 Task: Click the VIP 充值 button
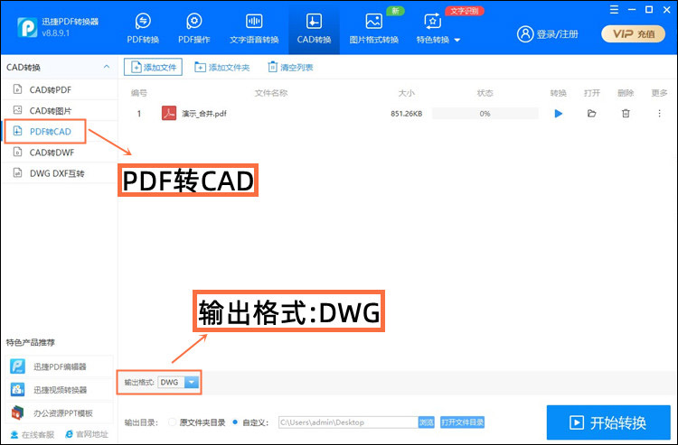[x=634, y=33]
